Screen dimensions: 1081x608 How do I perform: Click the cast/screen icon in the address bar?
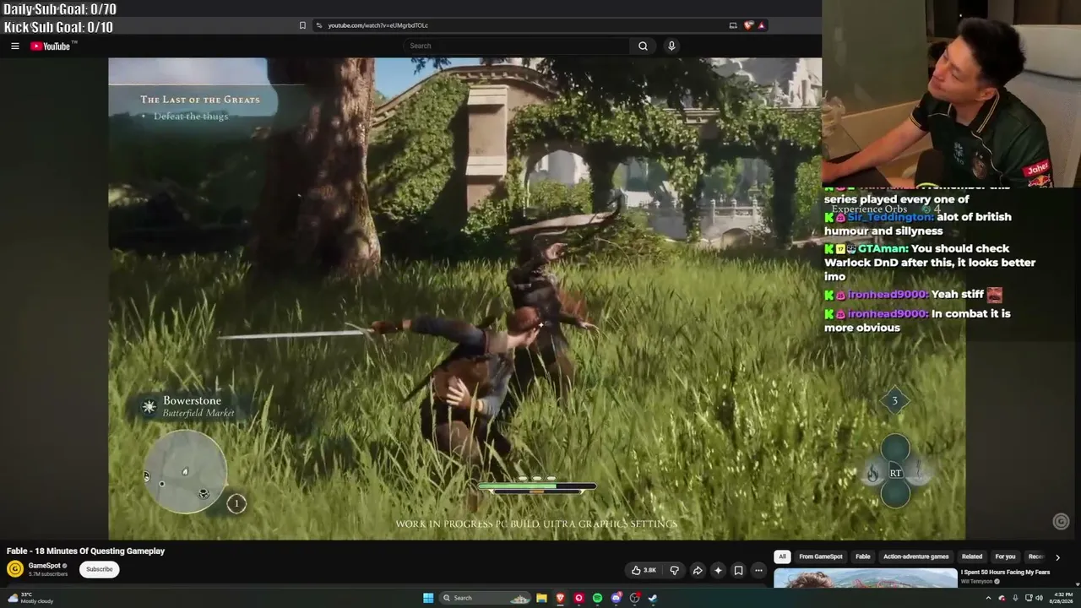pyautogui.click(x=733, y=25)
